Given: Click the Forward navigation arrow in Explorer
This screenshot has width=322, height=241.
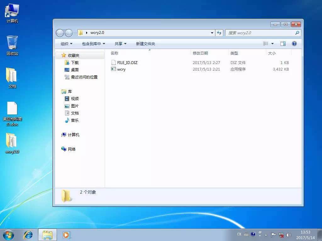Looking at the screenshot, I should (69, 33).
